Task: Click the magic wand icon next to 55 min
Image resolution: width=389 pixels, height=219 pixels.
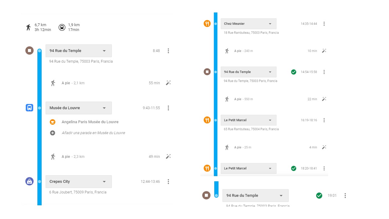Action: 168,83
